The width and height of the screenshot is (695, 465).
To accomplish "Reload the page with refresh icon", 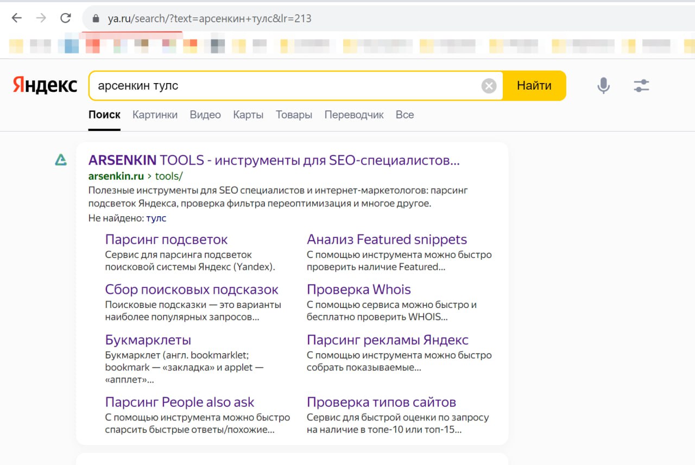I will [66, 18].
